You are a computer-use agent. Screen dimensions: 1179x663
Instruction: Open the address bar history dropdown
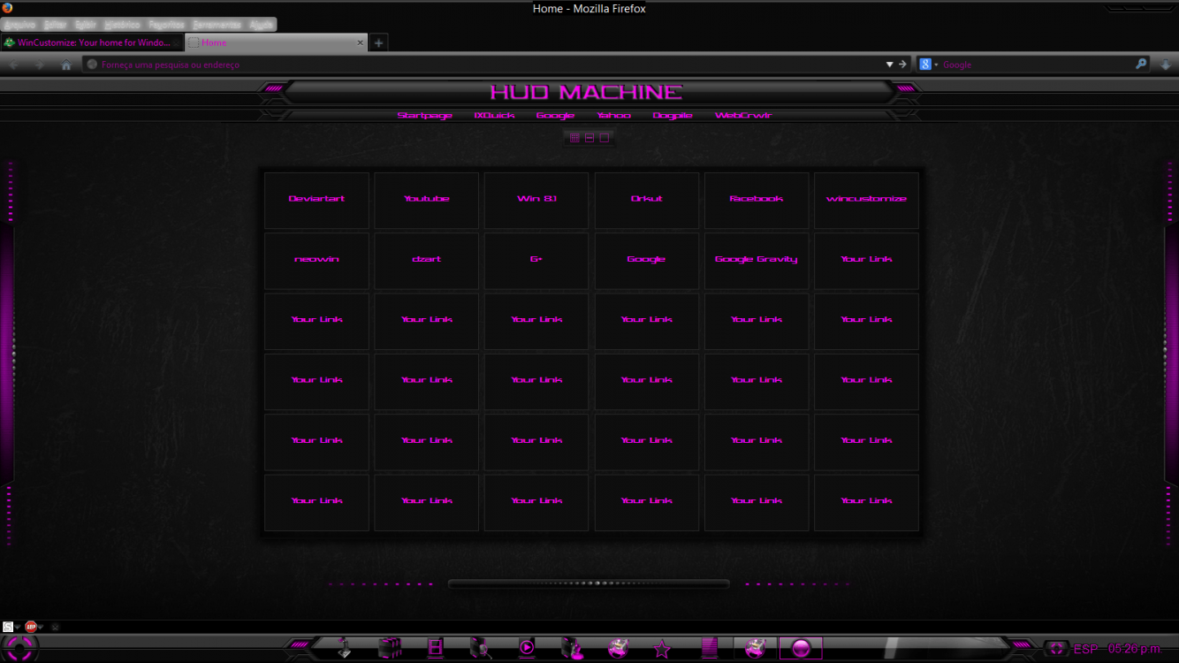click(889, 65)
